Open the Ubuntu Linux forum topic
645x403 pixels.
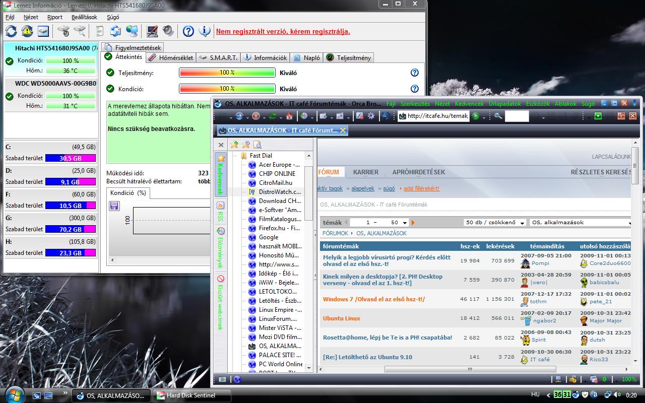pos(342,318)
